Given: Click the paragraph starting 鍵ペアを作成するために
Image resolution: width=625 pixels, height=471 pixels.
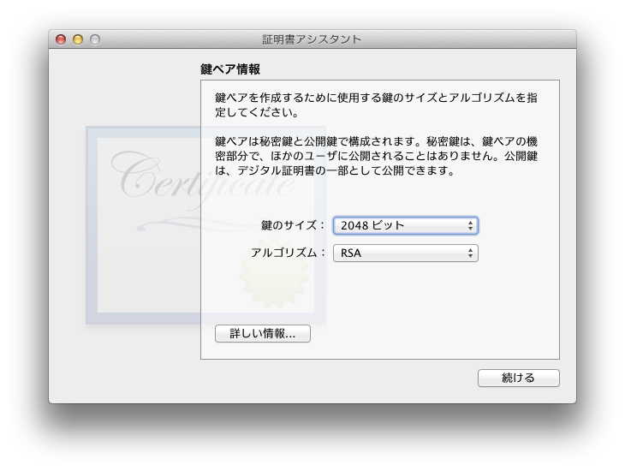Looking at the screenshot, I should 376,104.
